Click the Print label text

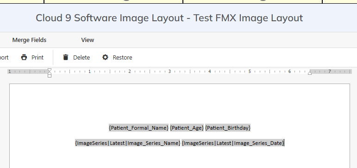coord(38,57)
